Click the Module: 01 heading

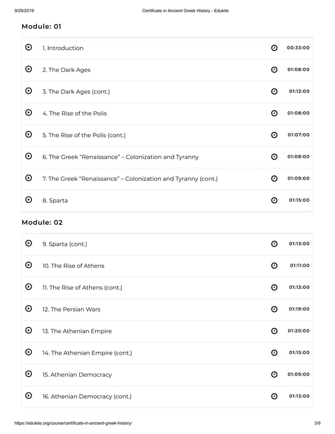(x=42, y=26)
